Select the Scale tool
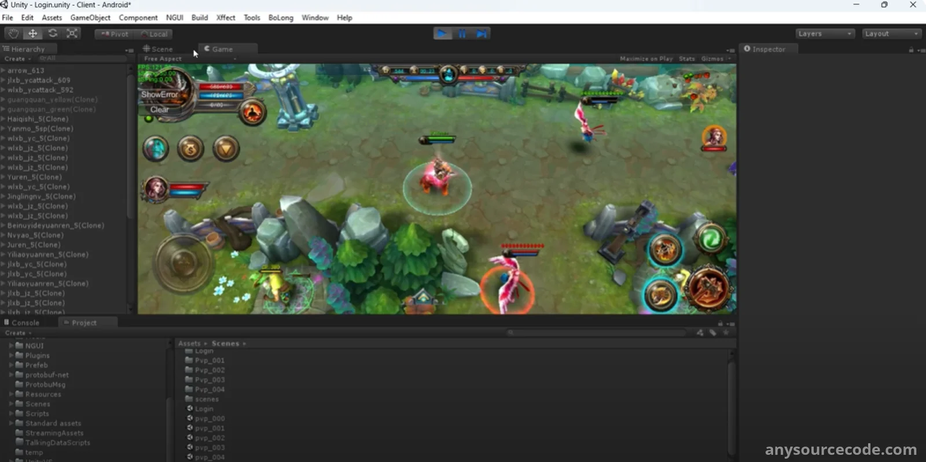 (x=72, y=34)
